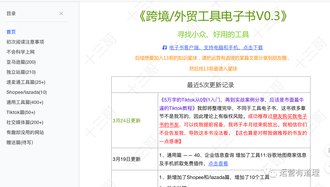Screen dimensions: 330x187
Task: Select 首页 in the table of contents
Action: 11,32
